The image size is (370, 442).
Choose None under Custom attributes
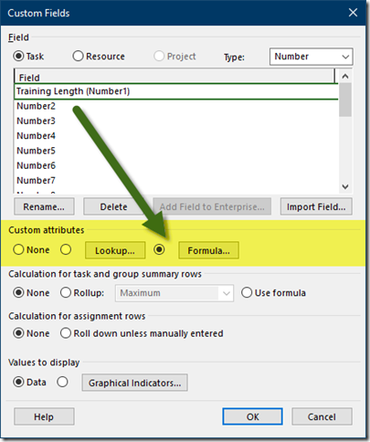pyautogui.click(x=18, y=249)
